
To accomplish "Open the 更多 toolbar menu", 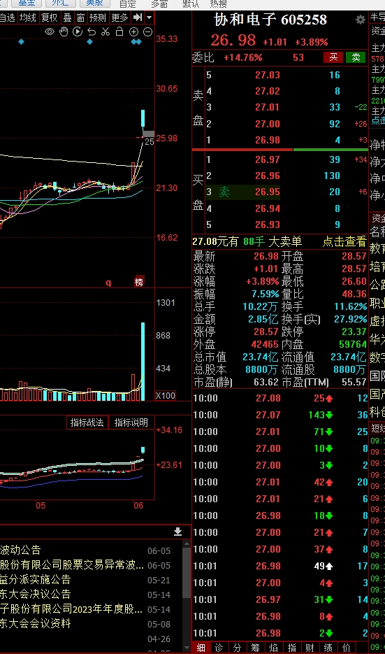I will click(x=120, y=17).
